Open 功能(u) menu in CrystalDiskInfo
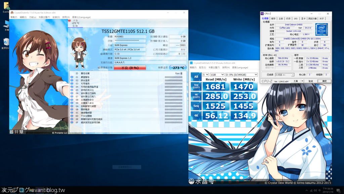344x194 pixels. pyautogui.click(x=33, y=17)
